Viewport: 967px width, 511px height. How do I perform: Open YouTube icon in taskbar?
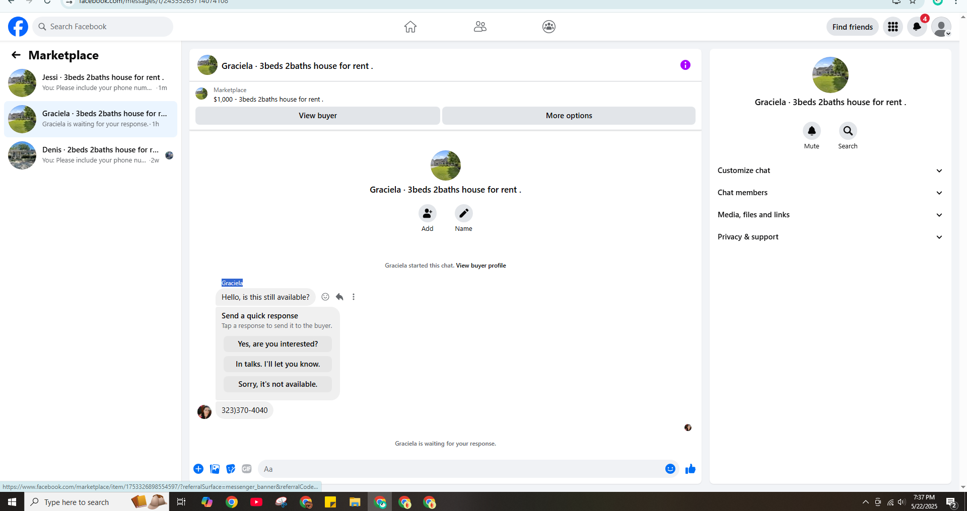pyautogui.click(x=256, y=502)
